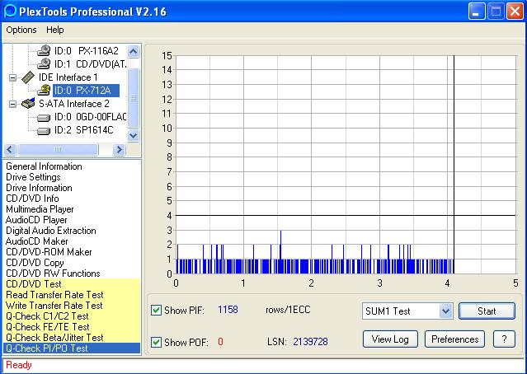527x374 pixels.
Task: Click drive tree scroll right arrow
Action: (x=119, y=149)
